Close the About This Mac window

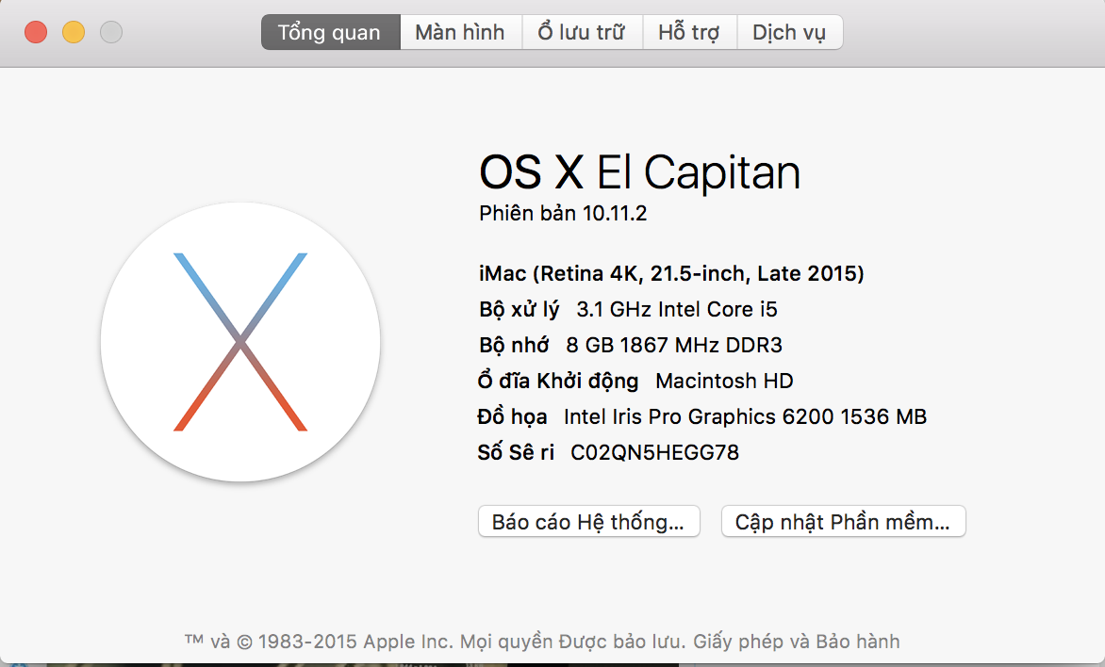[x=36, y=32]
